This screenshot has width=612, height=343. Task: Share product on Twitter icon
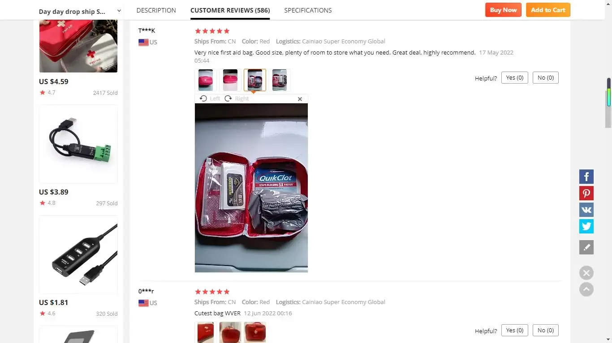click(586, 226)
